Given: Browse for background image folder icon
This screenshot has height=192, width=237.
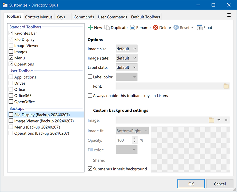Looking at the screenshot, I should point(211,120).
